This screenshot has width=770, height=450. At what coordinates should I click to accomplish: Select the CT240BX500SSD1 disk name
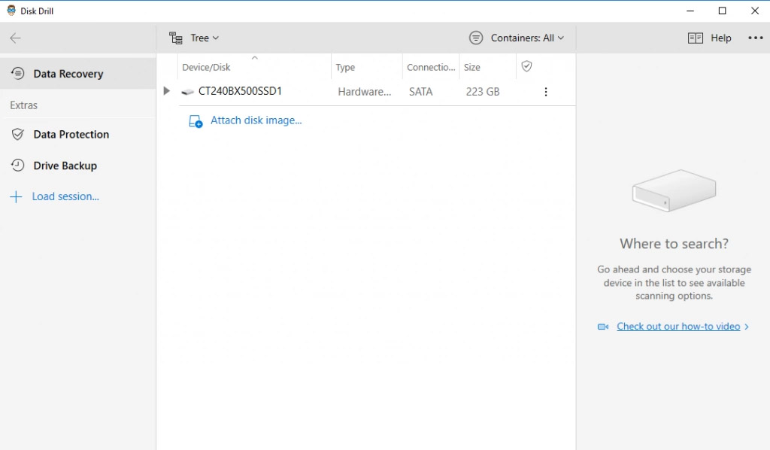[240, 91]
